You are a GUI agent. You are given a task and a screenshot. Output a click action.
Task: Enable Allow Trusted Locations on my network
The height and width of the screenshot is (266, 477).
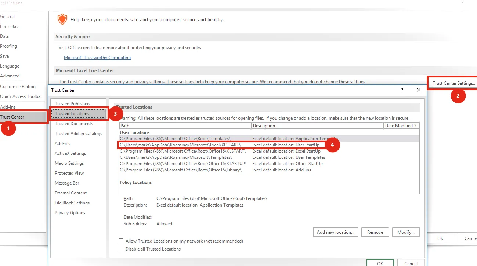(x=121, y=241)
